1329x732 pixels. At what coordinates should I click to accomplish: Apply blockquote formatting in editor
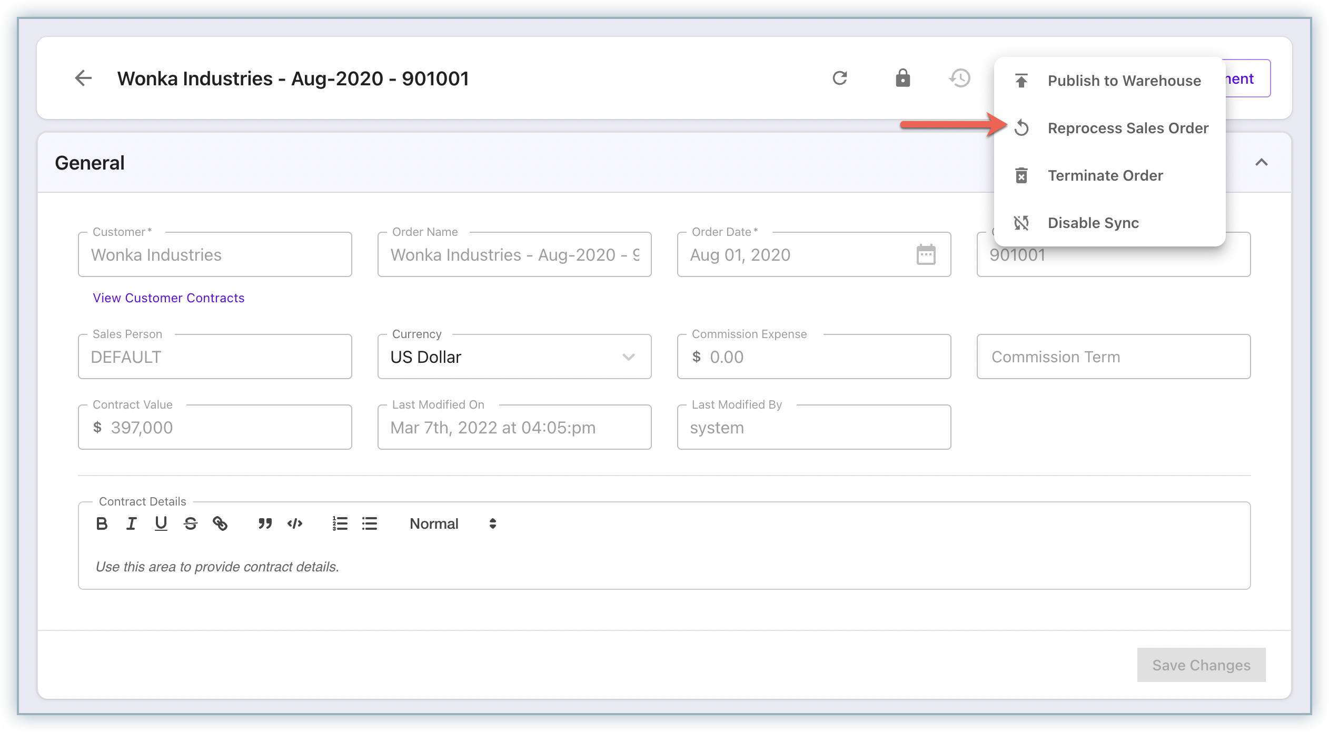pos(265,523)
